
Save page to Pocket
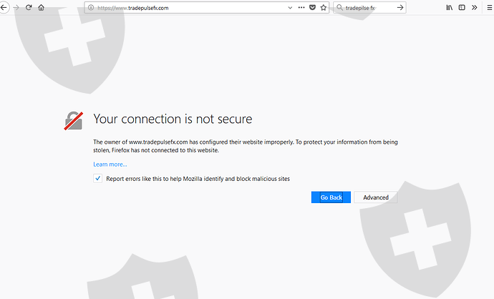click(x=312, y=7)
